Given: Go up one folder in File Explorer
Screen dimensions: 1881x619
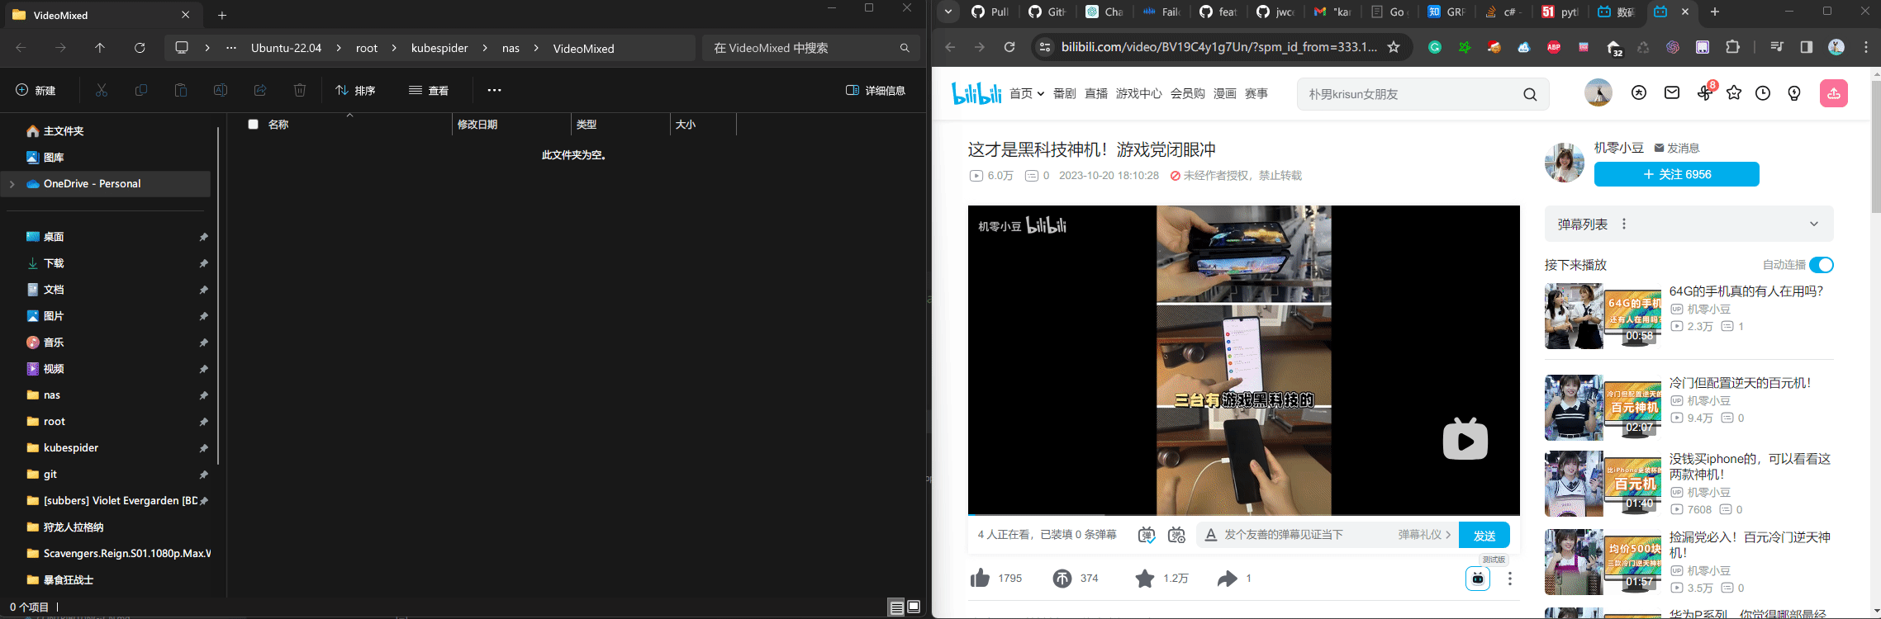Looking at the screenshot, I should click(x=100, y=48).
